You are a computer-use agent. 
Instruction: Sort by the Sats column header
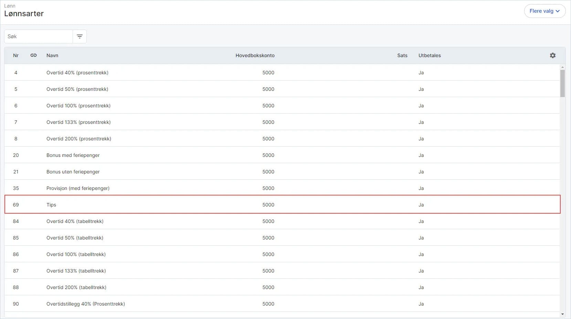[x=402, y=55]
